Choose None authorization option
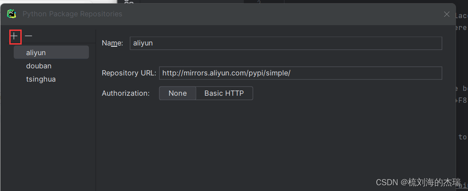 (x=177, y=93)
